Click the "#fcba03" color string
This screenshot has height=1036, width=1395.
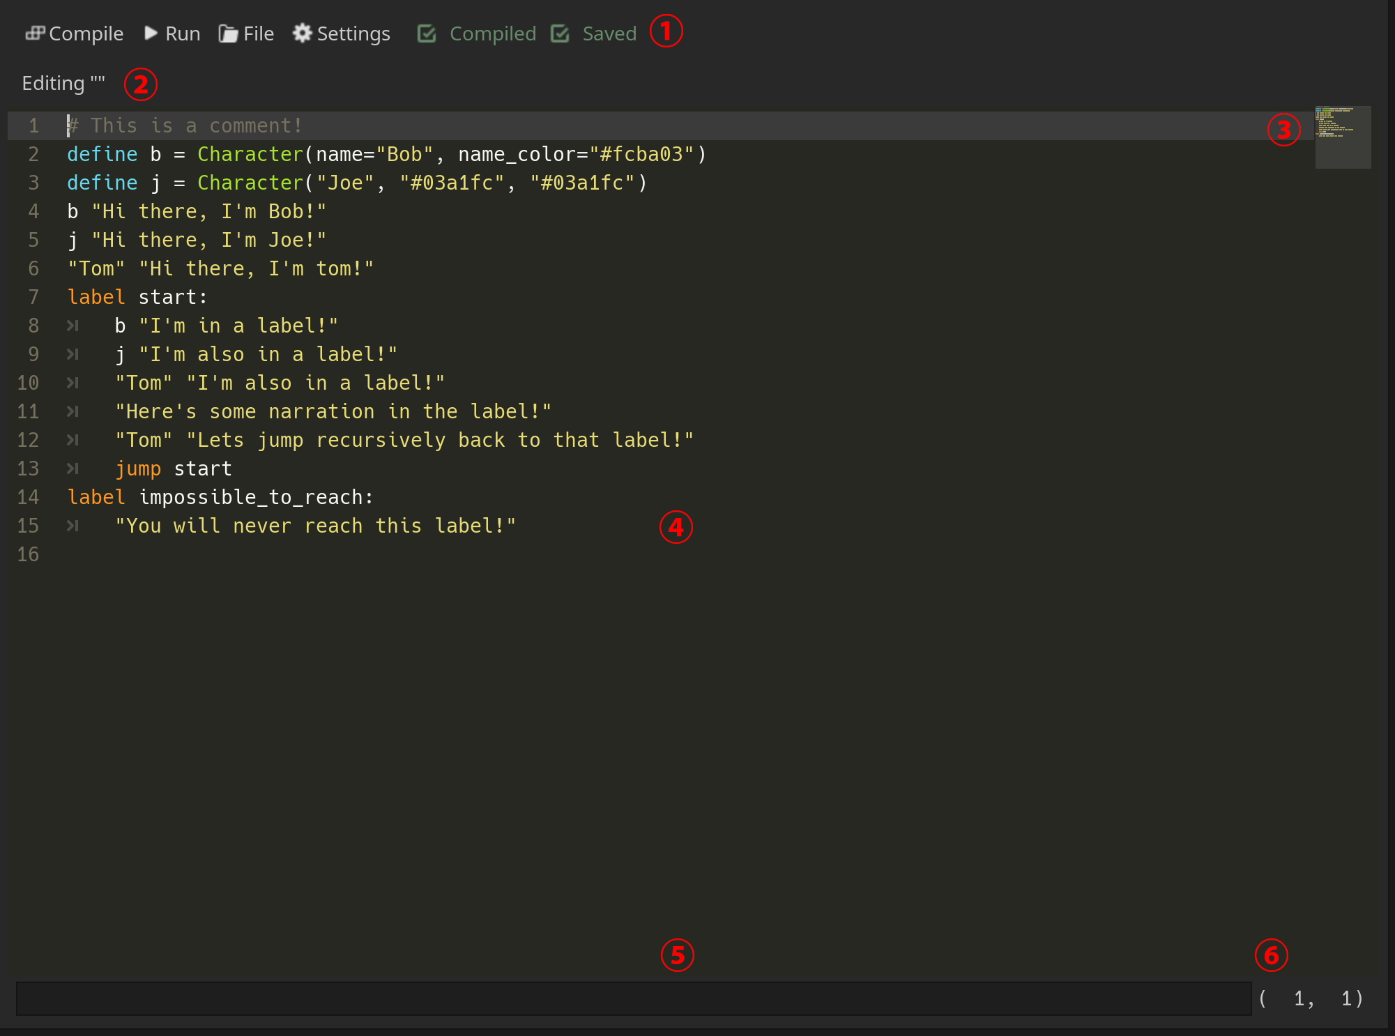(x=642, y=154)
